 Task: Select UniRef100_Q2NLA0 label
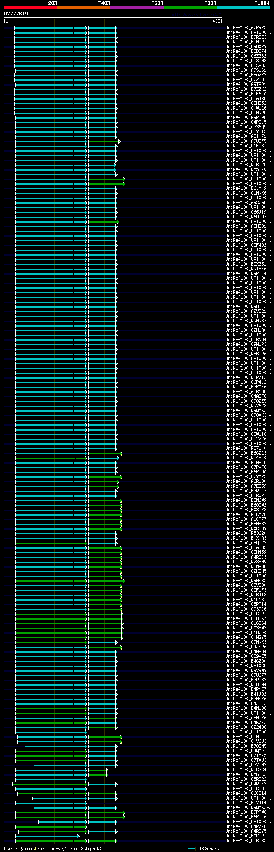click(246, 330)
